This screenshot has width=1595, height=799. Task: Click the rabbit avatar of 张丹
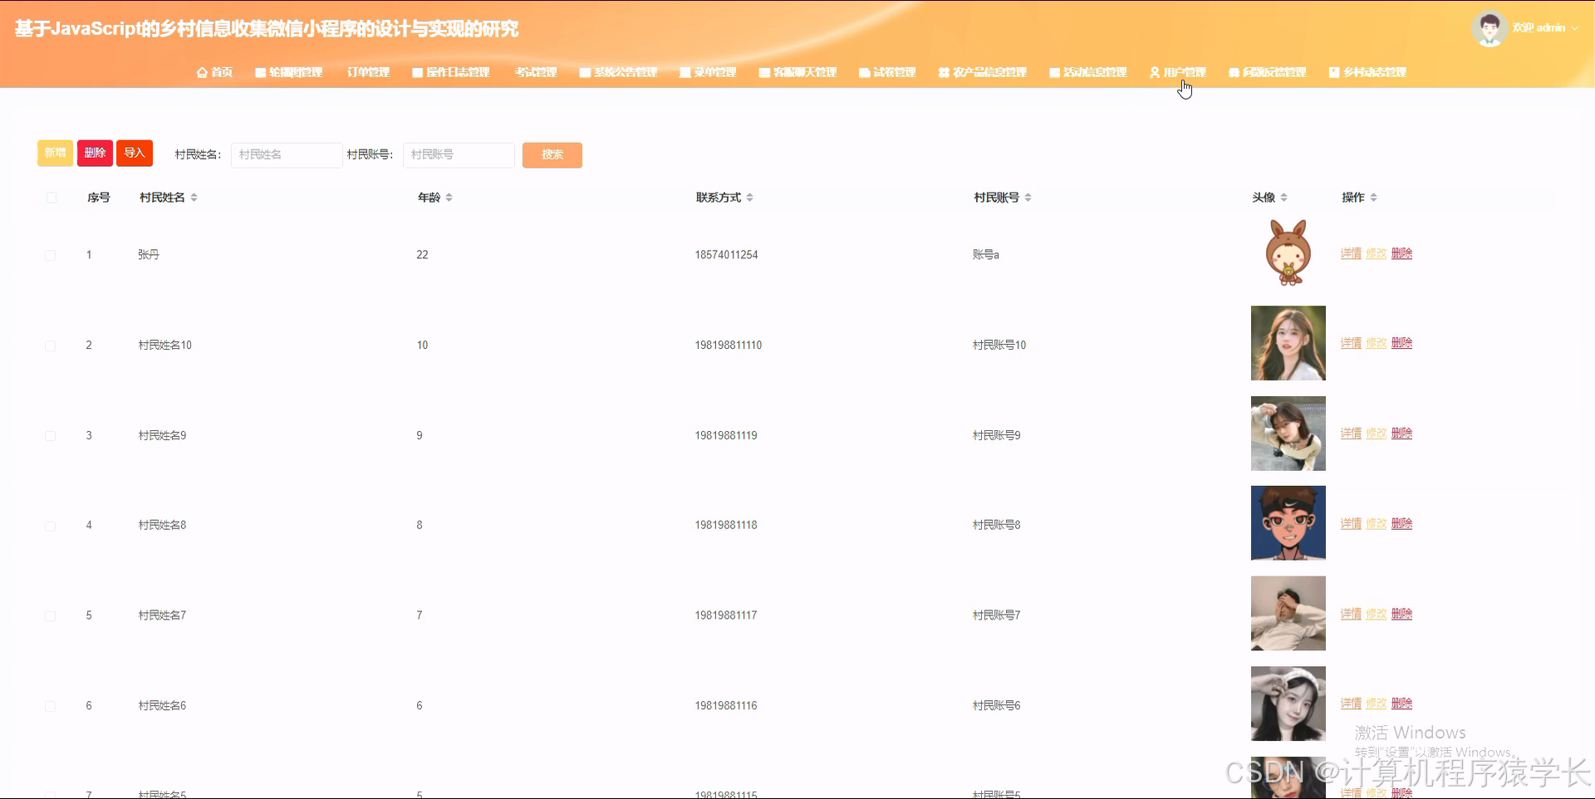1288,253
